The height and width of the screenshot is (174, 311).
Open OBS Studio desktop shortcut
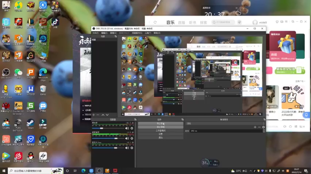click(6, 73)
